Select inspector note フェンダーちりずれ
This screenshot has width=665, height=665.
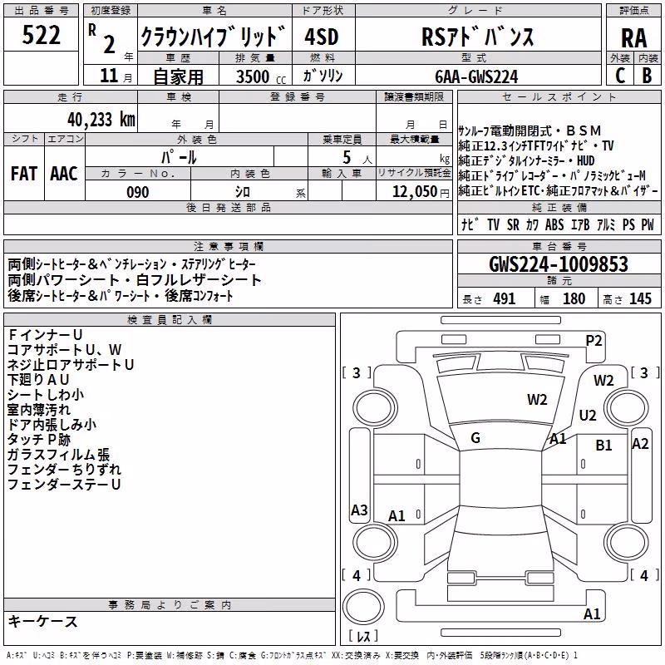point(64,469)
